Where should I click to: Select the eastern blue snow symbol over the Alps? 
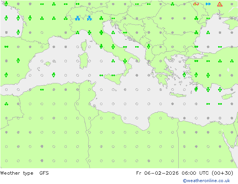tap(89, 18)
